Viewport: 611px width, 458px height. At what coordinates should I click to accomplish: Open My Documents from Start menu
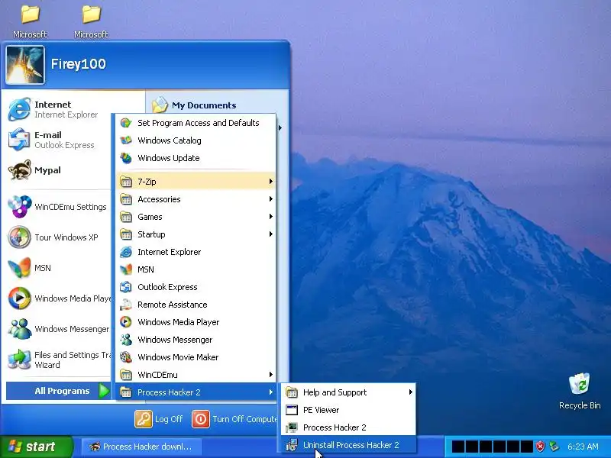coord(194,105)
